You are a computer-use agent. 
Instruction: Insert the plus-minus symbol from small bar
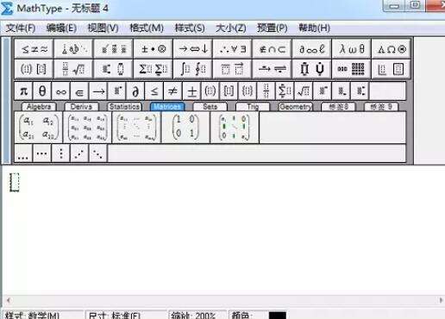[x=191, y=91]
